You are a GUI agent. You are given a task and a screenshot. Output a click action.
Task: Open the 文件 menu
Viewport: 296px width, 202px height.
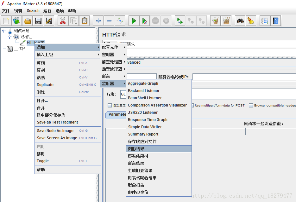tap(6, 11)
